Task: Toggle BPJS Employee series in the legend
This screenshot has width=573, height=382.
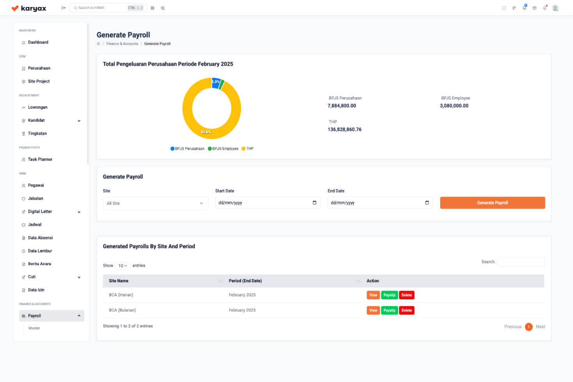Action: tap(223, 149)
